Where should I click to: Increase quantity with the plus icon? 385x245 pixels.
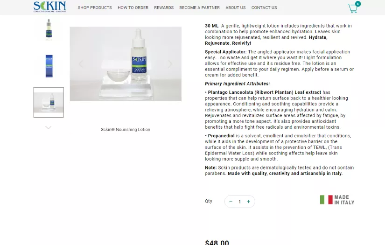pyautogui.click(x=248, y=202)
